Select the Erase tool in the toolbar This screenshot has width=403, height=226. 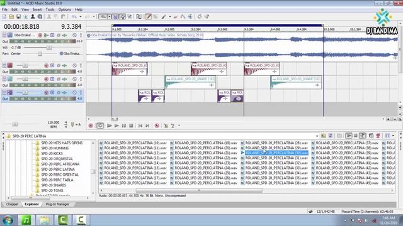click(176, 17)
